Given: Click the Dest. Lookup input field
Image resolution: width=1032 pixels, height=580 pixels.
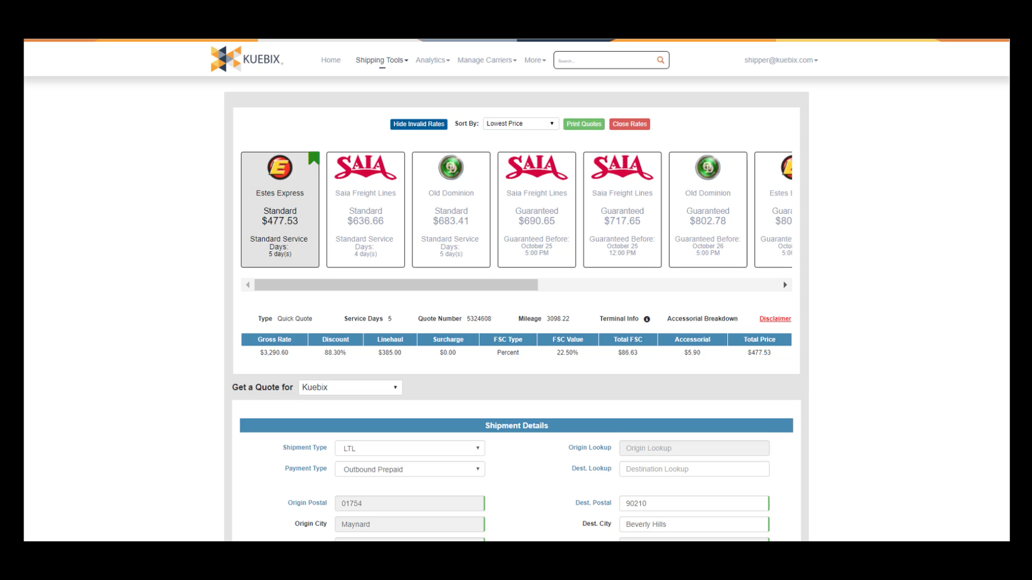Looking at the screenshot, I should (x=693, y=469).
